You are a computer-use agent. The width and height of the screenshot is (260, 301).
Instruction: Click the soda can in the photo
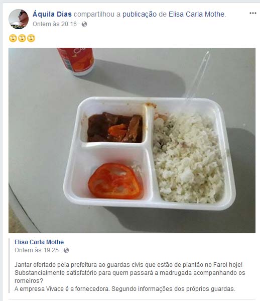(x=76, y=61)
